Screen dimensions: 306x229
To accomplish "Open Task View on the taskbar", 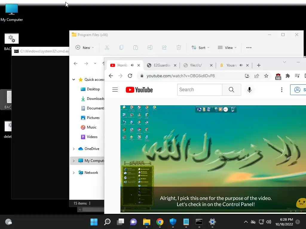I will click(x=120, y=222).
